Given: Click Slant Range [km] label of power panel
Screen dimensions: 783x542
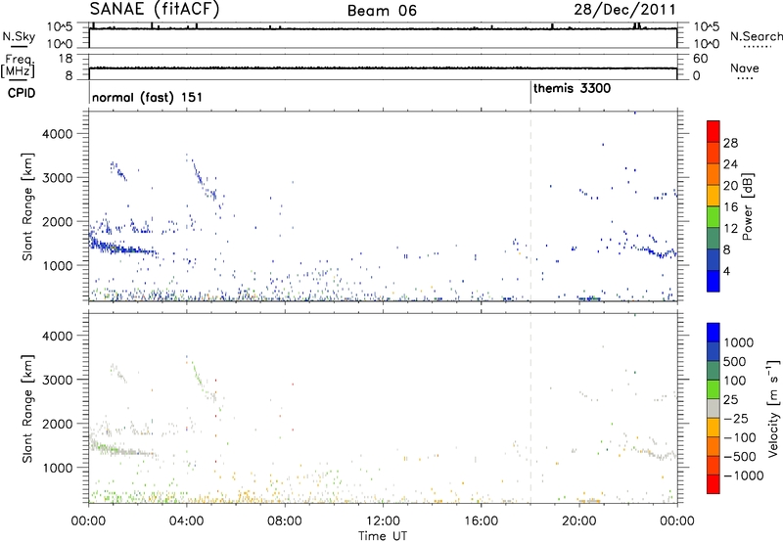Looking at the screenshot, I should [27, 206].
